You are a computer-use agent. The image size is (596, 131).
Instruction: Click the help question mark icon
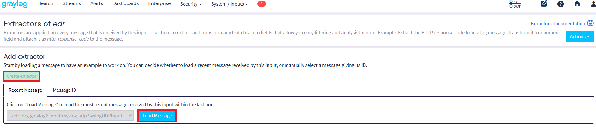(561, 4)
